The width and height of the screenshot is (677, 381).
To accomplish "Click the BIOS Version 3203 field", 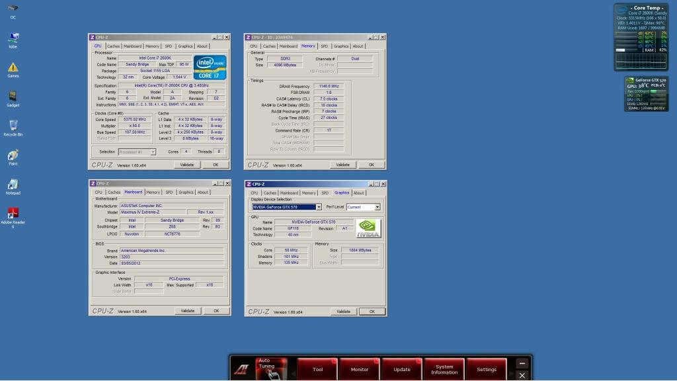I will click(172, 257).
